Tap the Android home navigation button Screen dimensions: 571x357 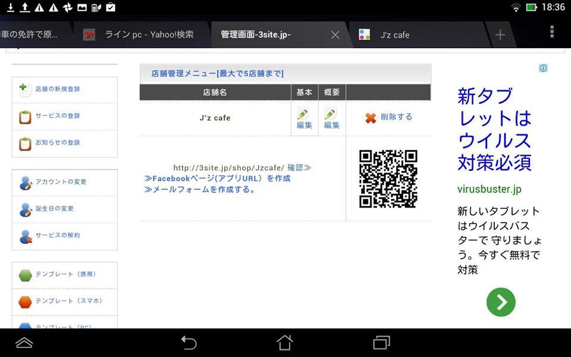(x=285, y=343)
